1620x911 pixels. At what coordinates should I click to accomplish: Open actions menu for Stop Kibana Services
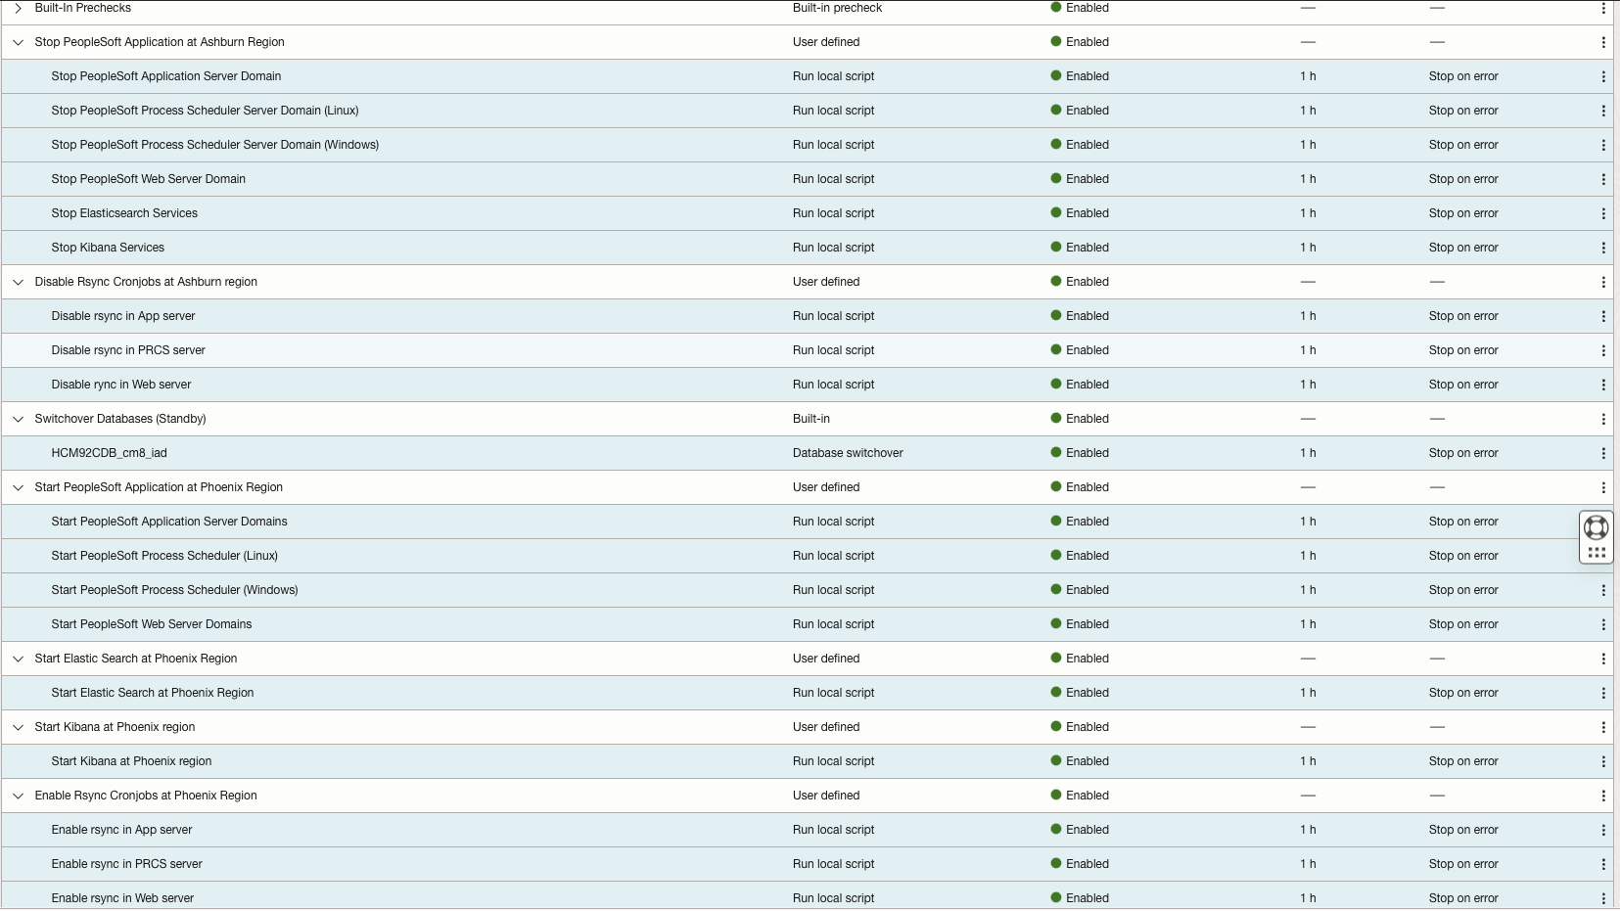click(x=1603, y=248)
